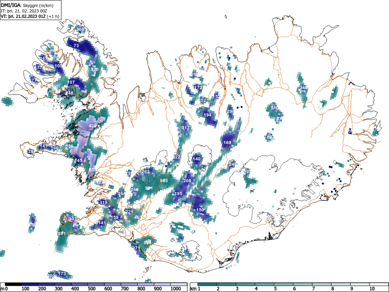Click the visibility value 119 on the map
389x292 pixels.
tap(103, 202)
